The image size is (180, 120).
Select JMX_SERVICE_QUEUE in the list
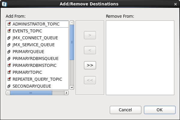coord(37,45)
